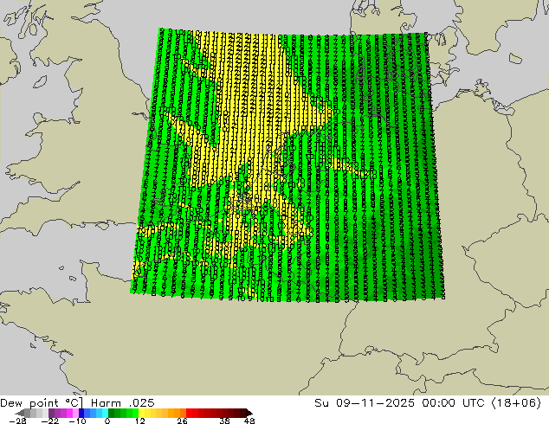Click the '48' legend label
The image size is (549, 424).
249,421
